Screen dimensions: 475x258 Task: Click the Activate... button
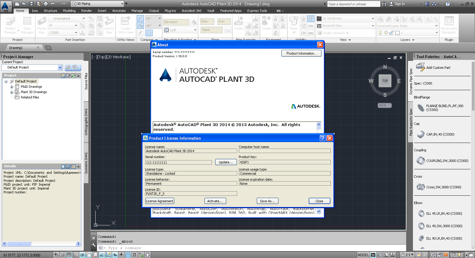[215, 201]
